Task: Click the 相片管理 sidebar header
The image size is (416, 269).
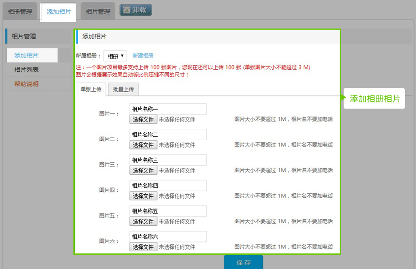Action: (24, 36)
